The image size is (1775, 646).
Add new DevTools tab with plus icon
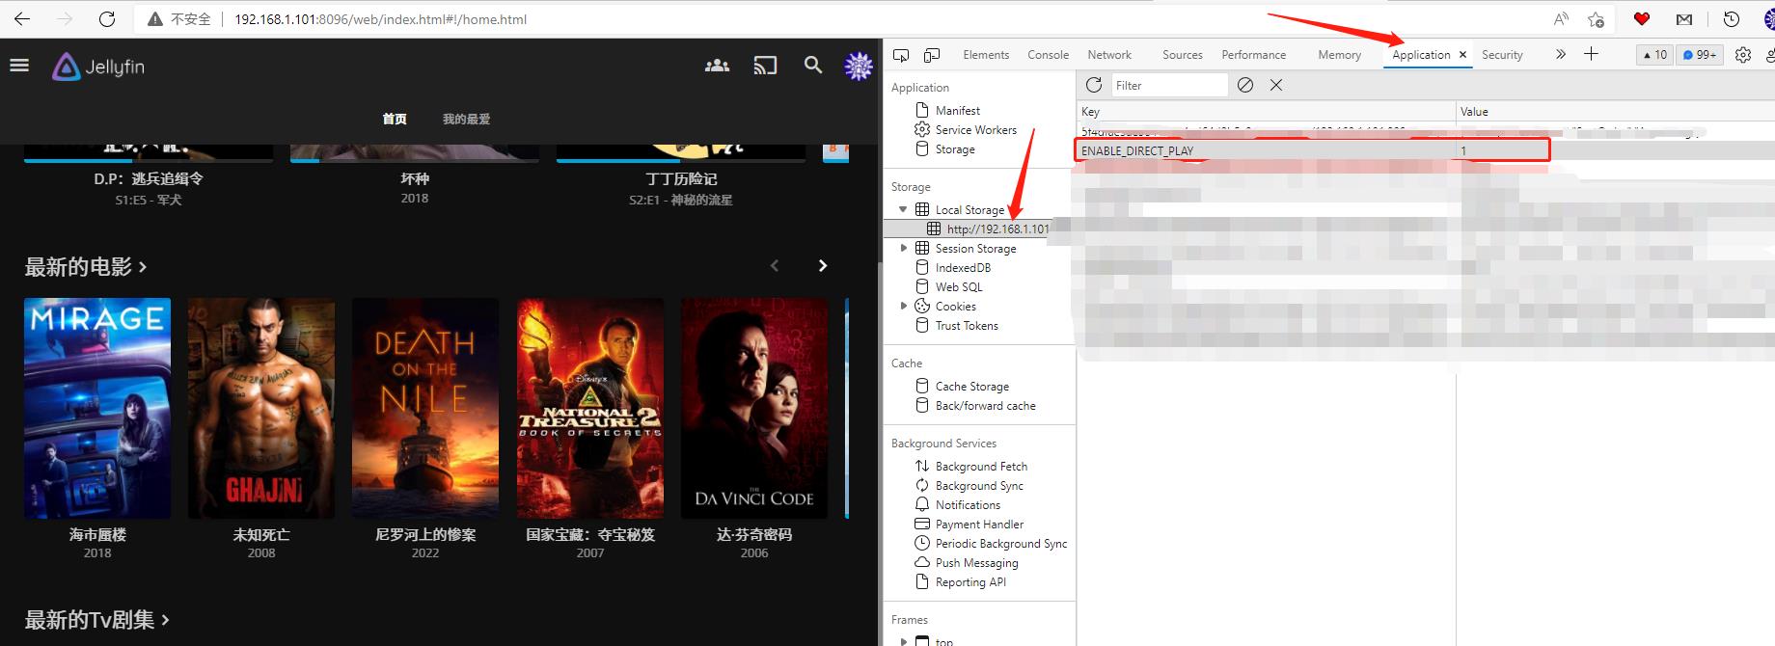pos(1591,54)
